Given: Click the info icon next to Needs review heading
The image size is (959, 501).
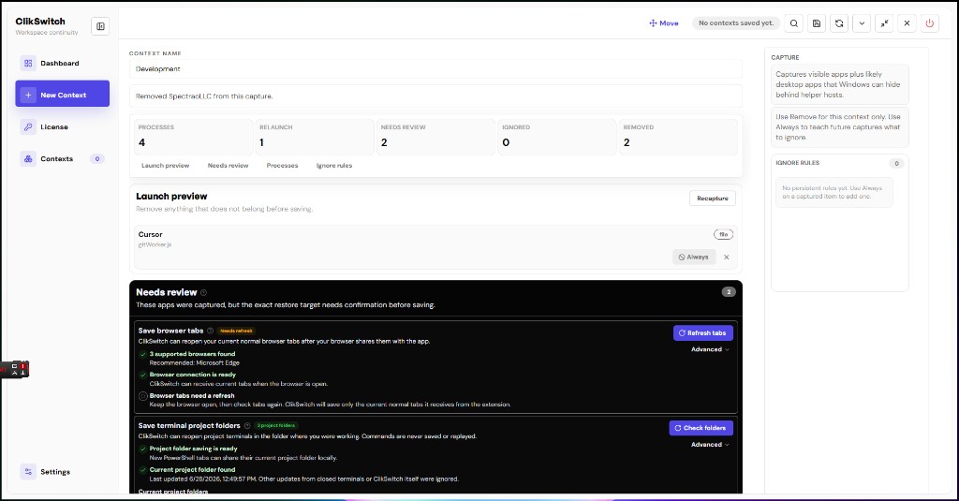Looking at the screenshot, I should 203,292.
